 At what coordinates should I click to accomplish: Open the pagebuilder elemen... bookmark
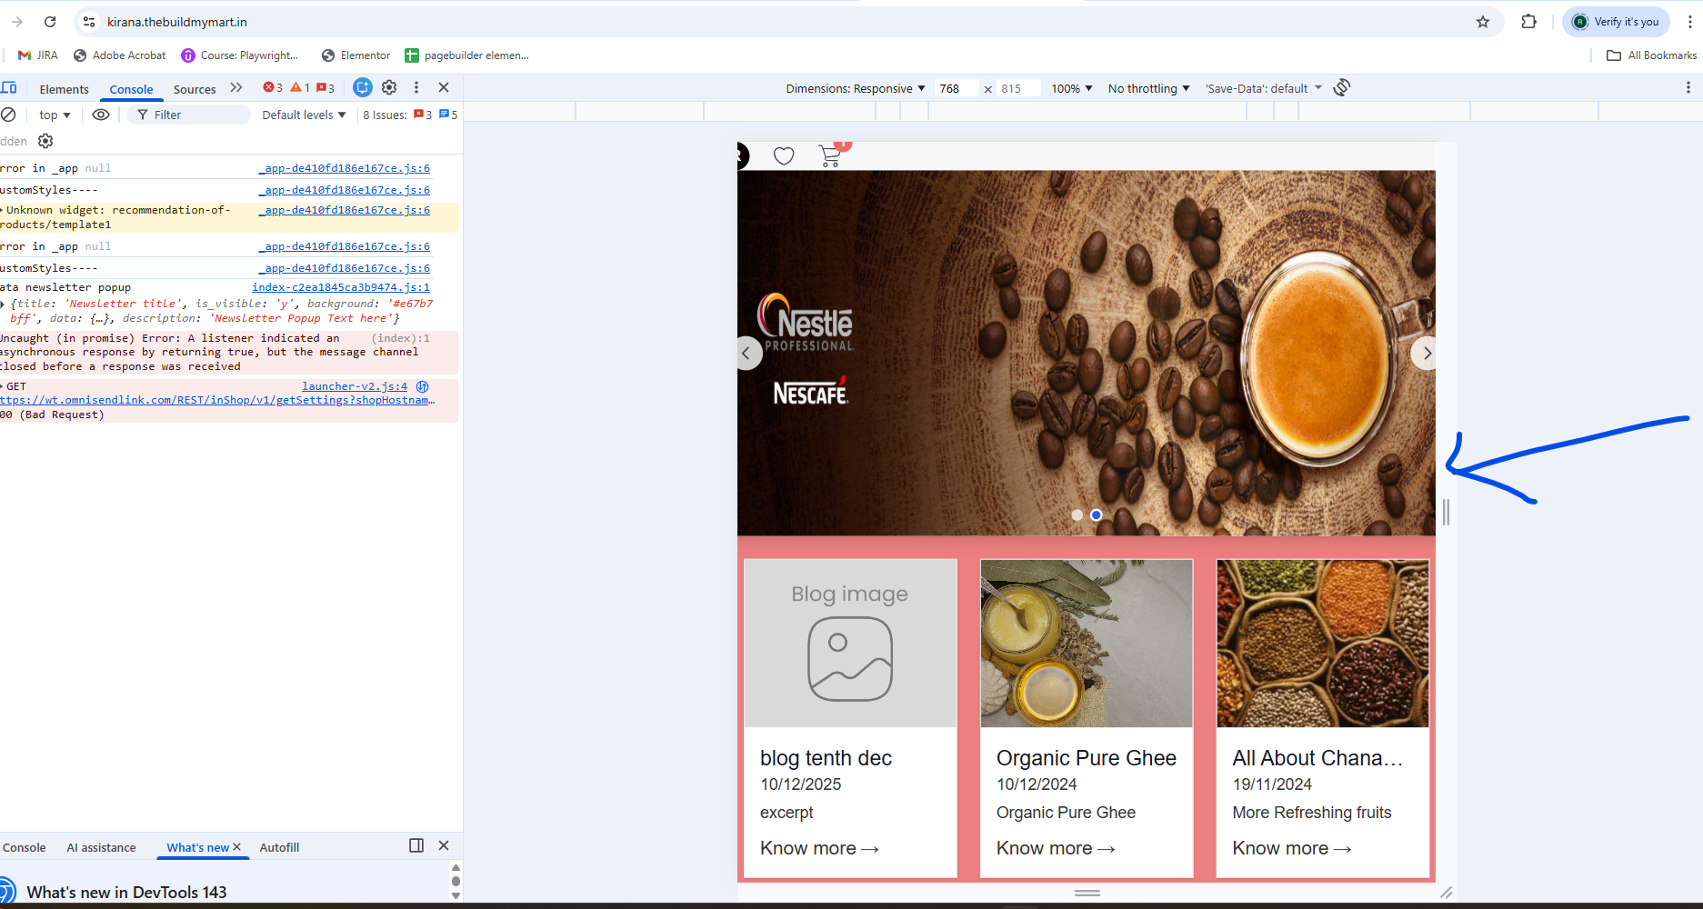click(x=467, y=55)
